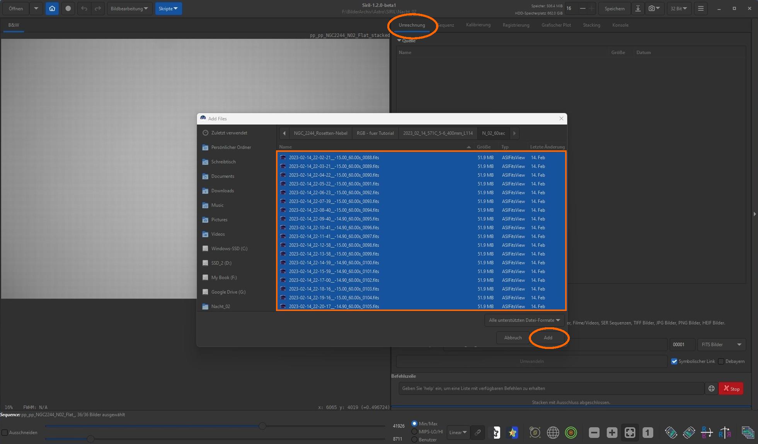Click the zoom to fit icon
The width and height of the screenshot is (758, 444).
click(x=630, y=432)
